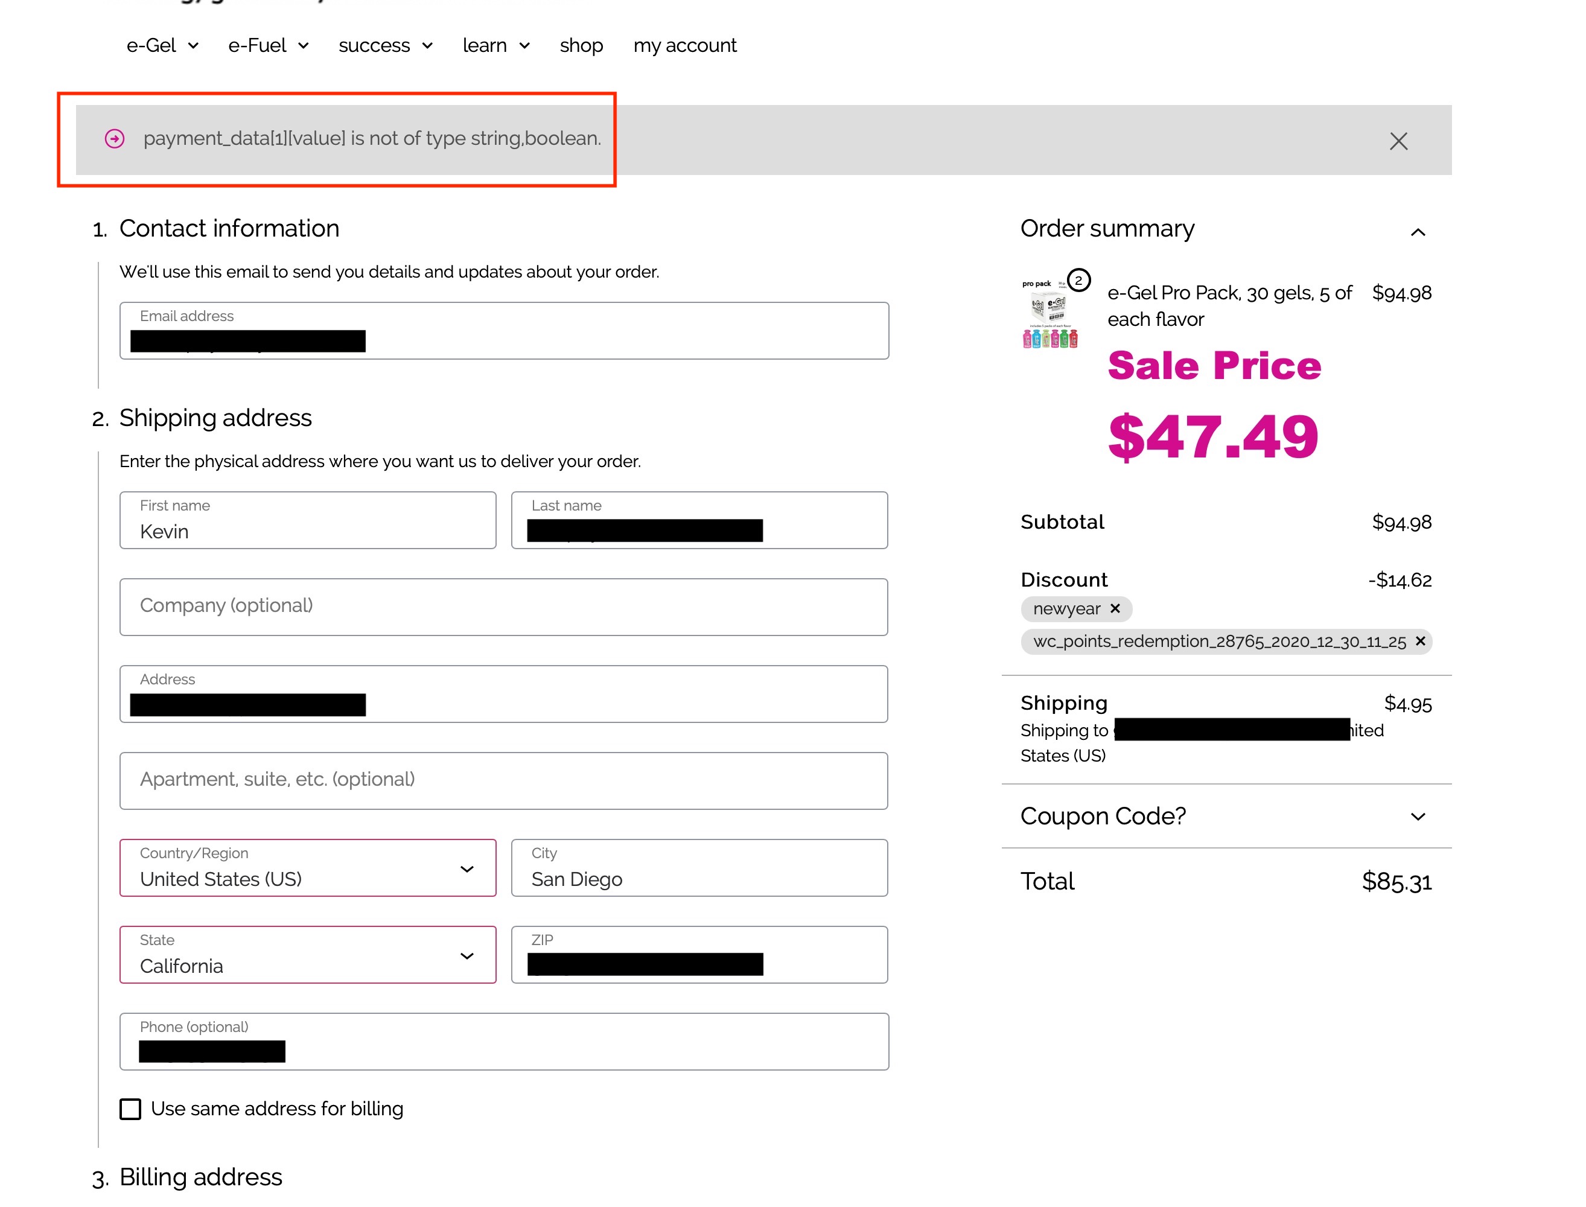Remove the newyear coupon code
1586x1207 pixels.
tap(1115, 610)
